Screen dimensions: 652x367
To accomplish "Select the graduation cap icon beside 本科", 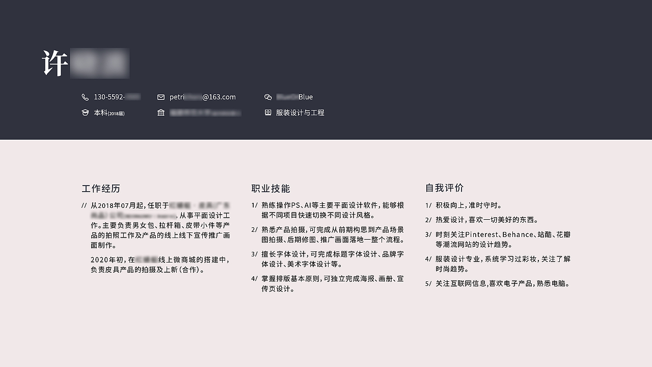I will coord(85,112).
